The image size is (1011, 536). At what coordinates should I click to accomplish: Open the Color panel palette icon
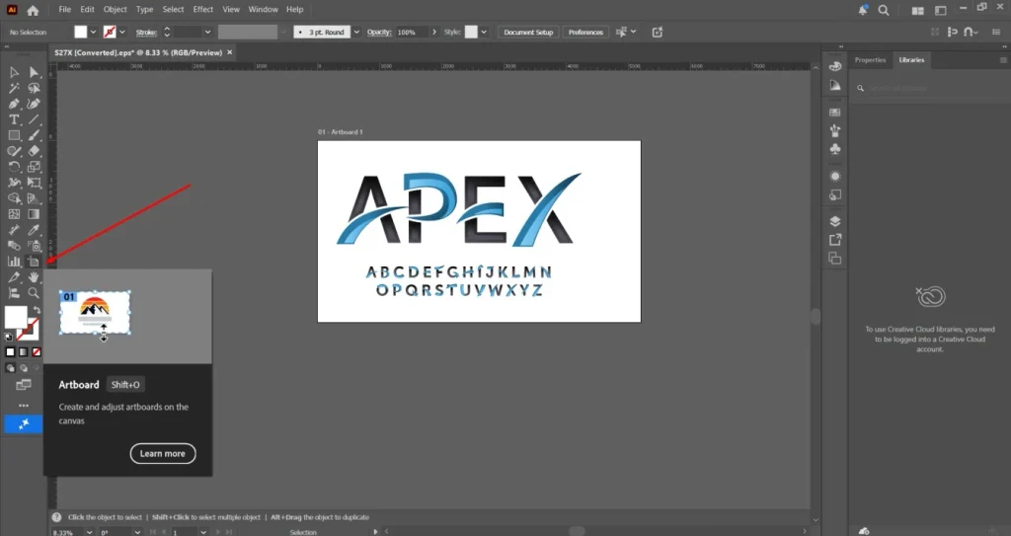835,66
